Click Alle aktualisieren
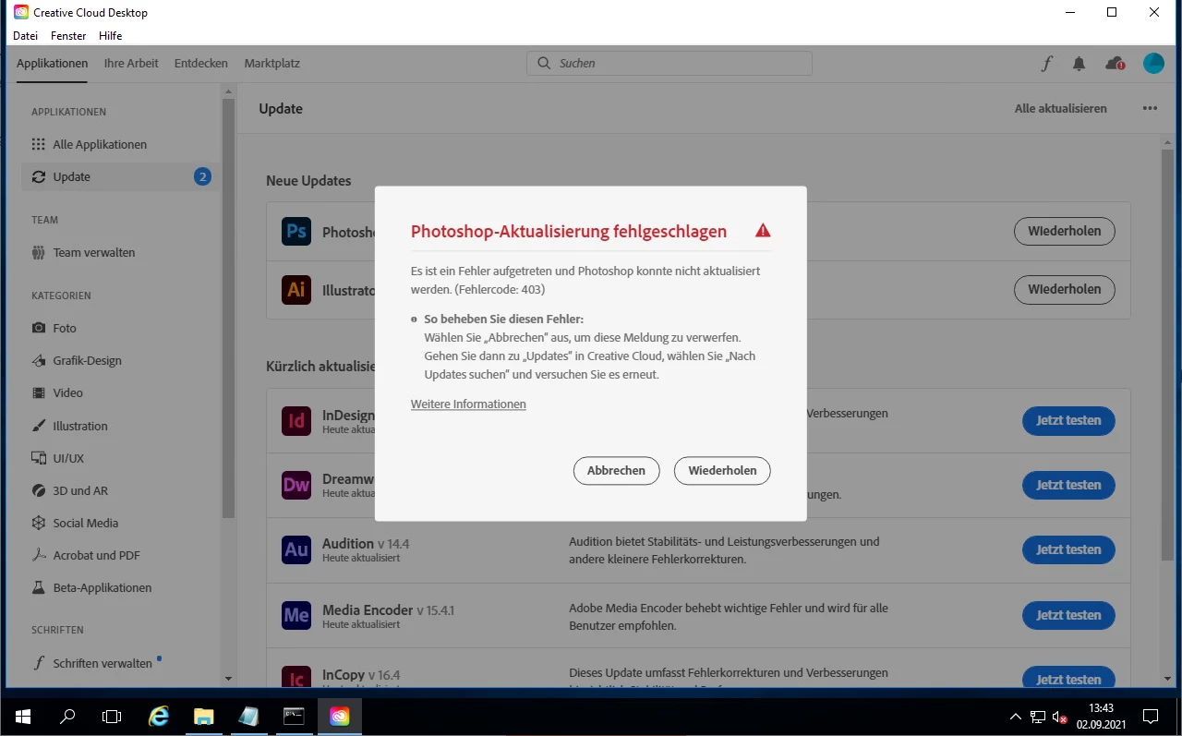 coord(1060,108)
